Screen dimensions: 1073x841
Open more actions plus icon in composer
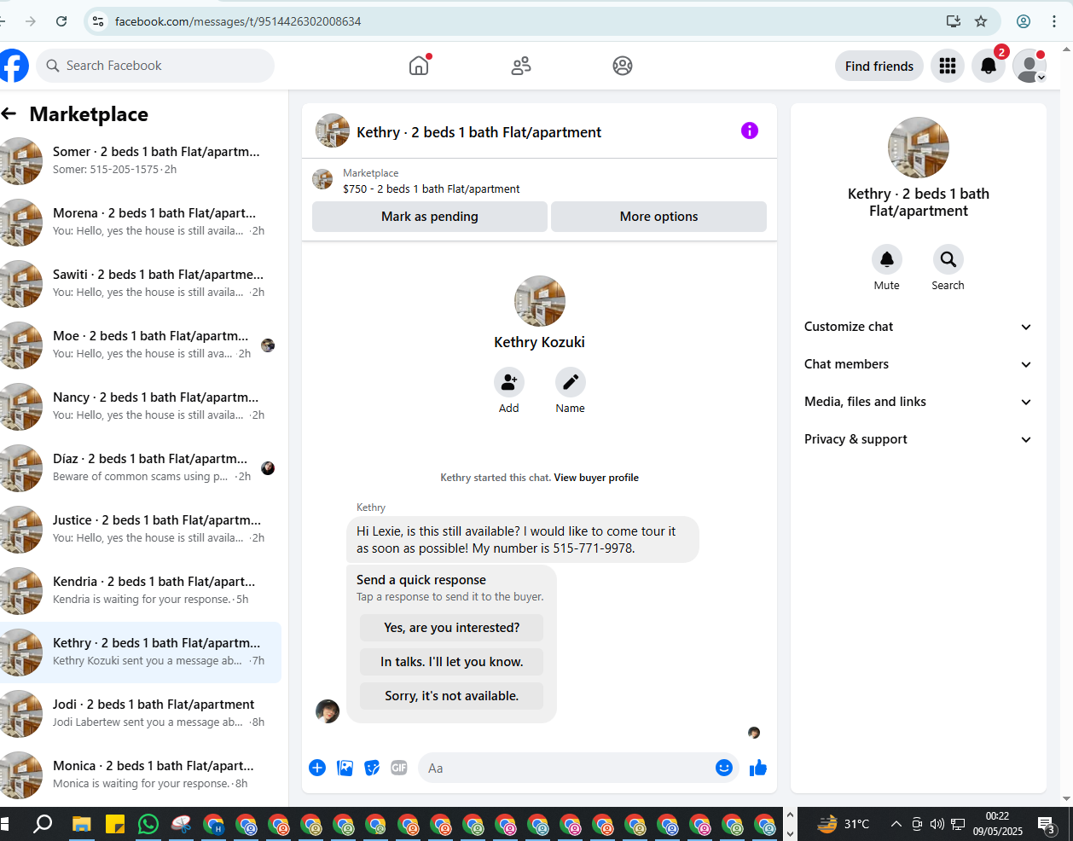317,768
